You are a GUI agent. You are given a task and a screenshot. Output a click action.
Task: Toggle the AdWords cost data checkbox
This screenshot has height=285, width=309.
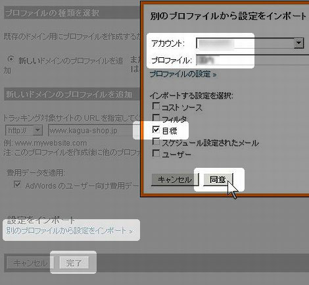tap(17, 184)
